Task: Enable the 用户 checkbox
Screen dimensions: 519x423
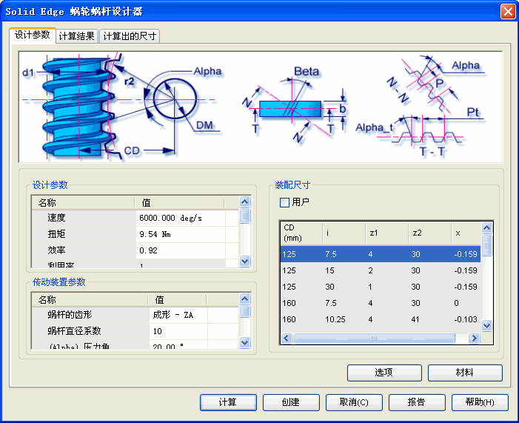Action: (x=284, y=202)
